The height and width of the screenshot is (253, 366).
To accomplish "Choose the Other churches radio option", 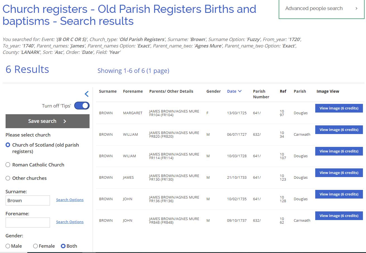I will click(8, 178).
